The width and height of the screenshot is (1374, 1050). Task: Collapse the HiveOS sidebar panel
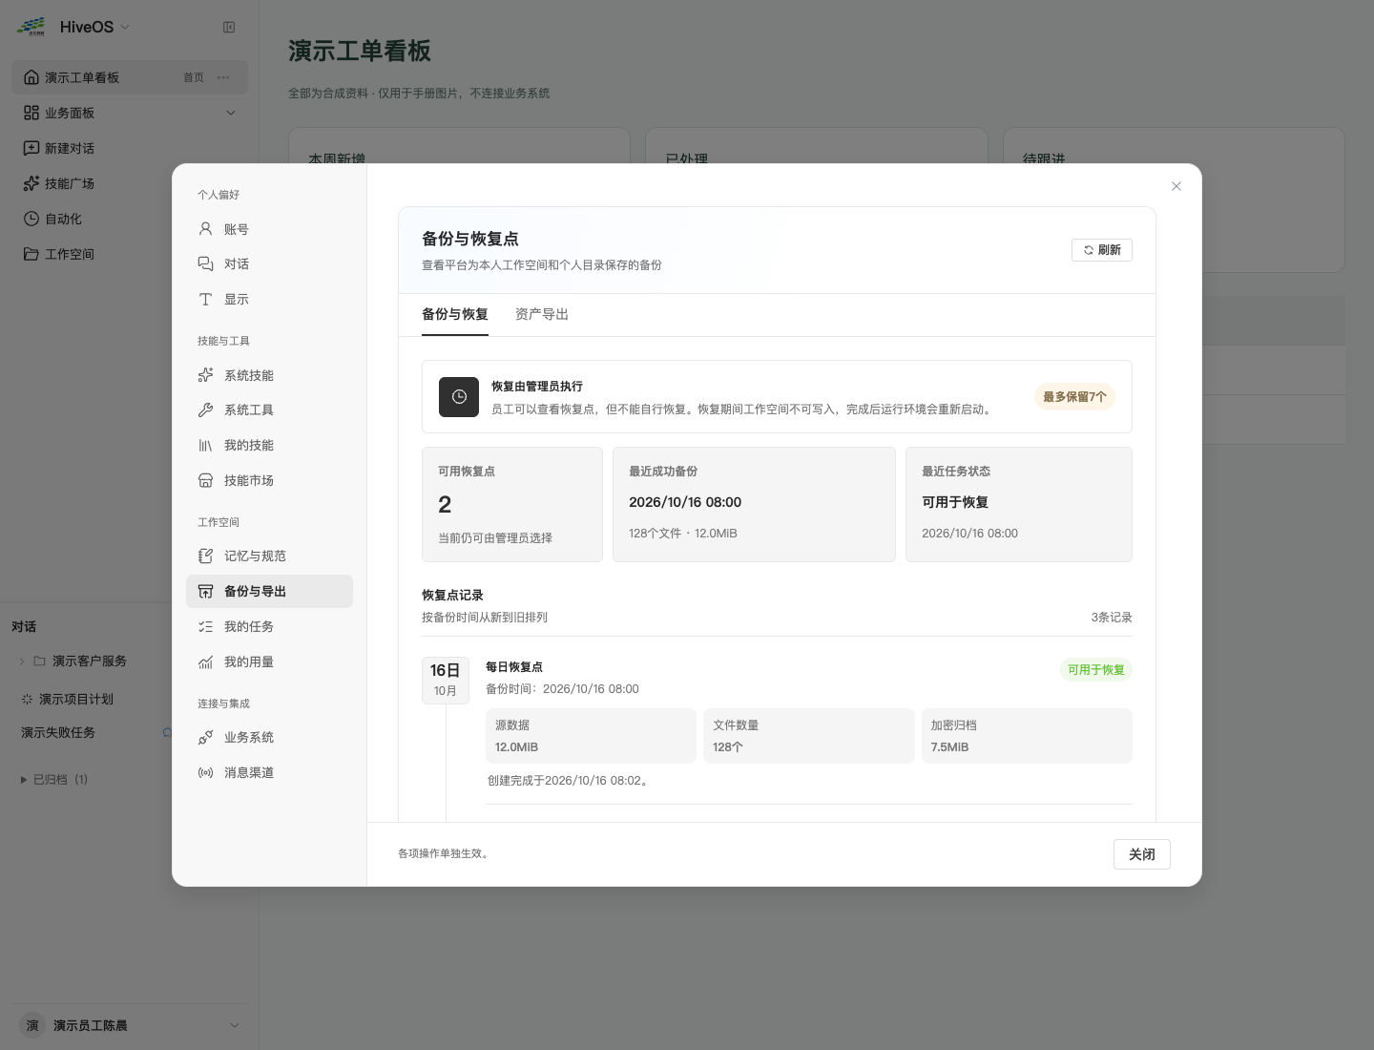(x=229, y=28)
